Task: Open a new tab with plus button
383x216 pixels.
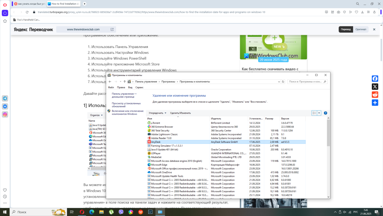Action: tap(85, 4)
